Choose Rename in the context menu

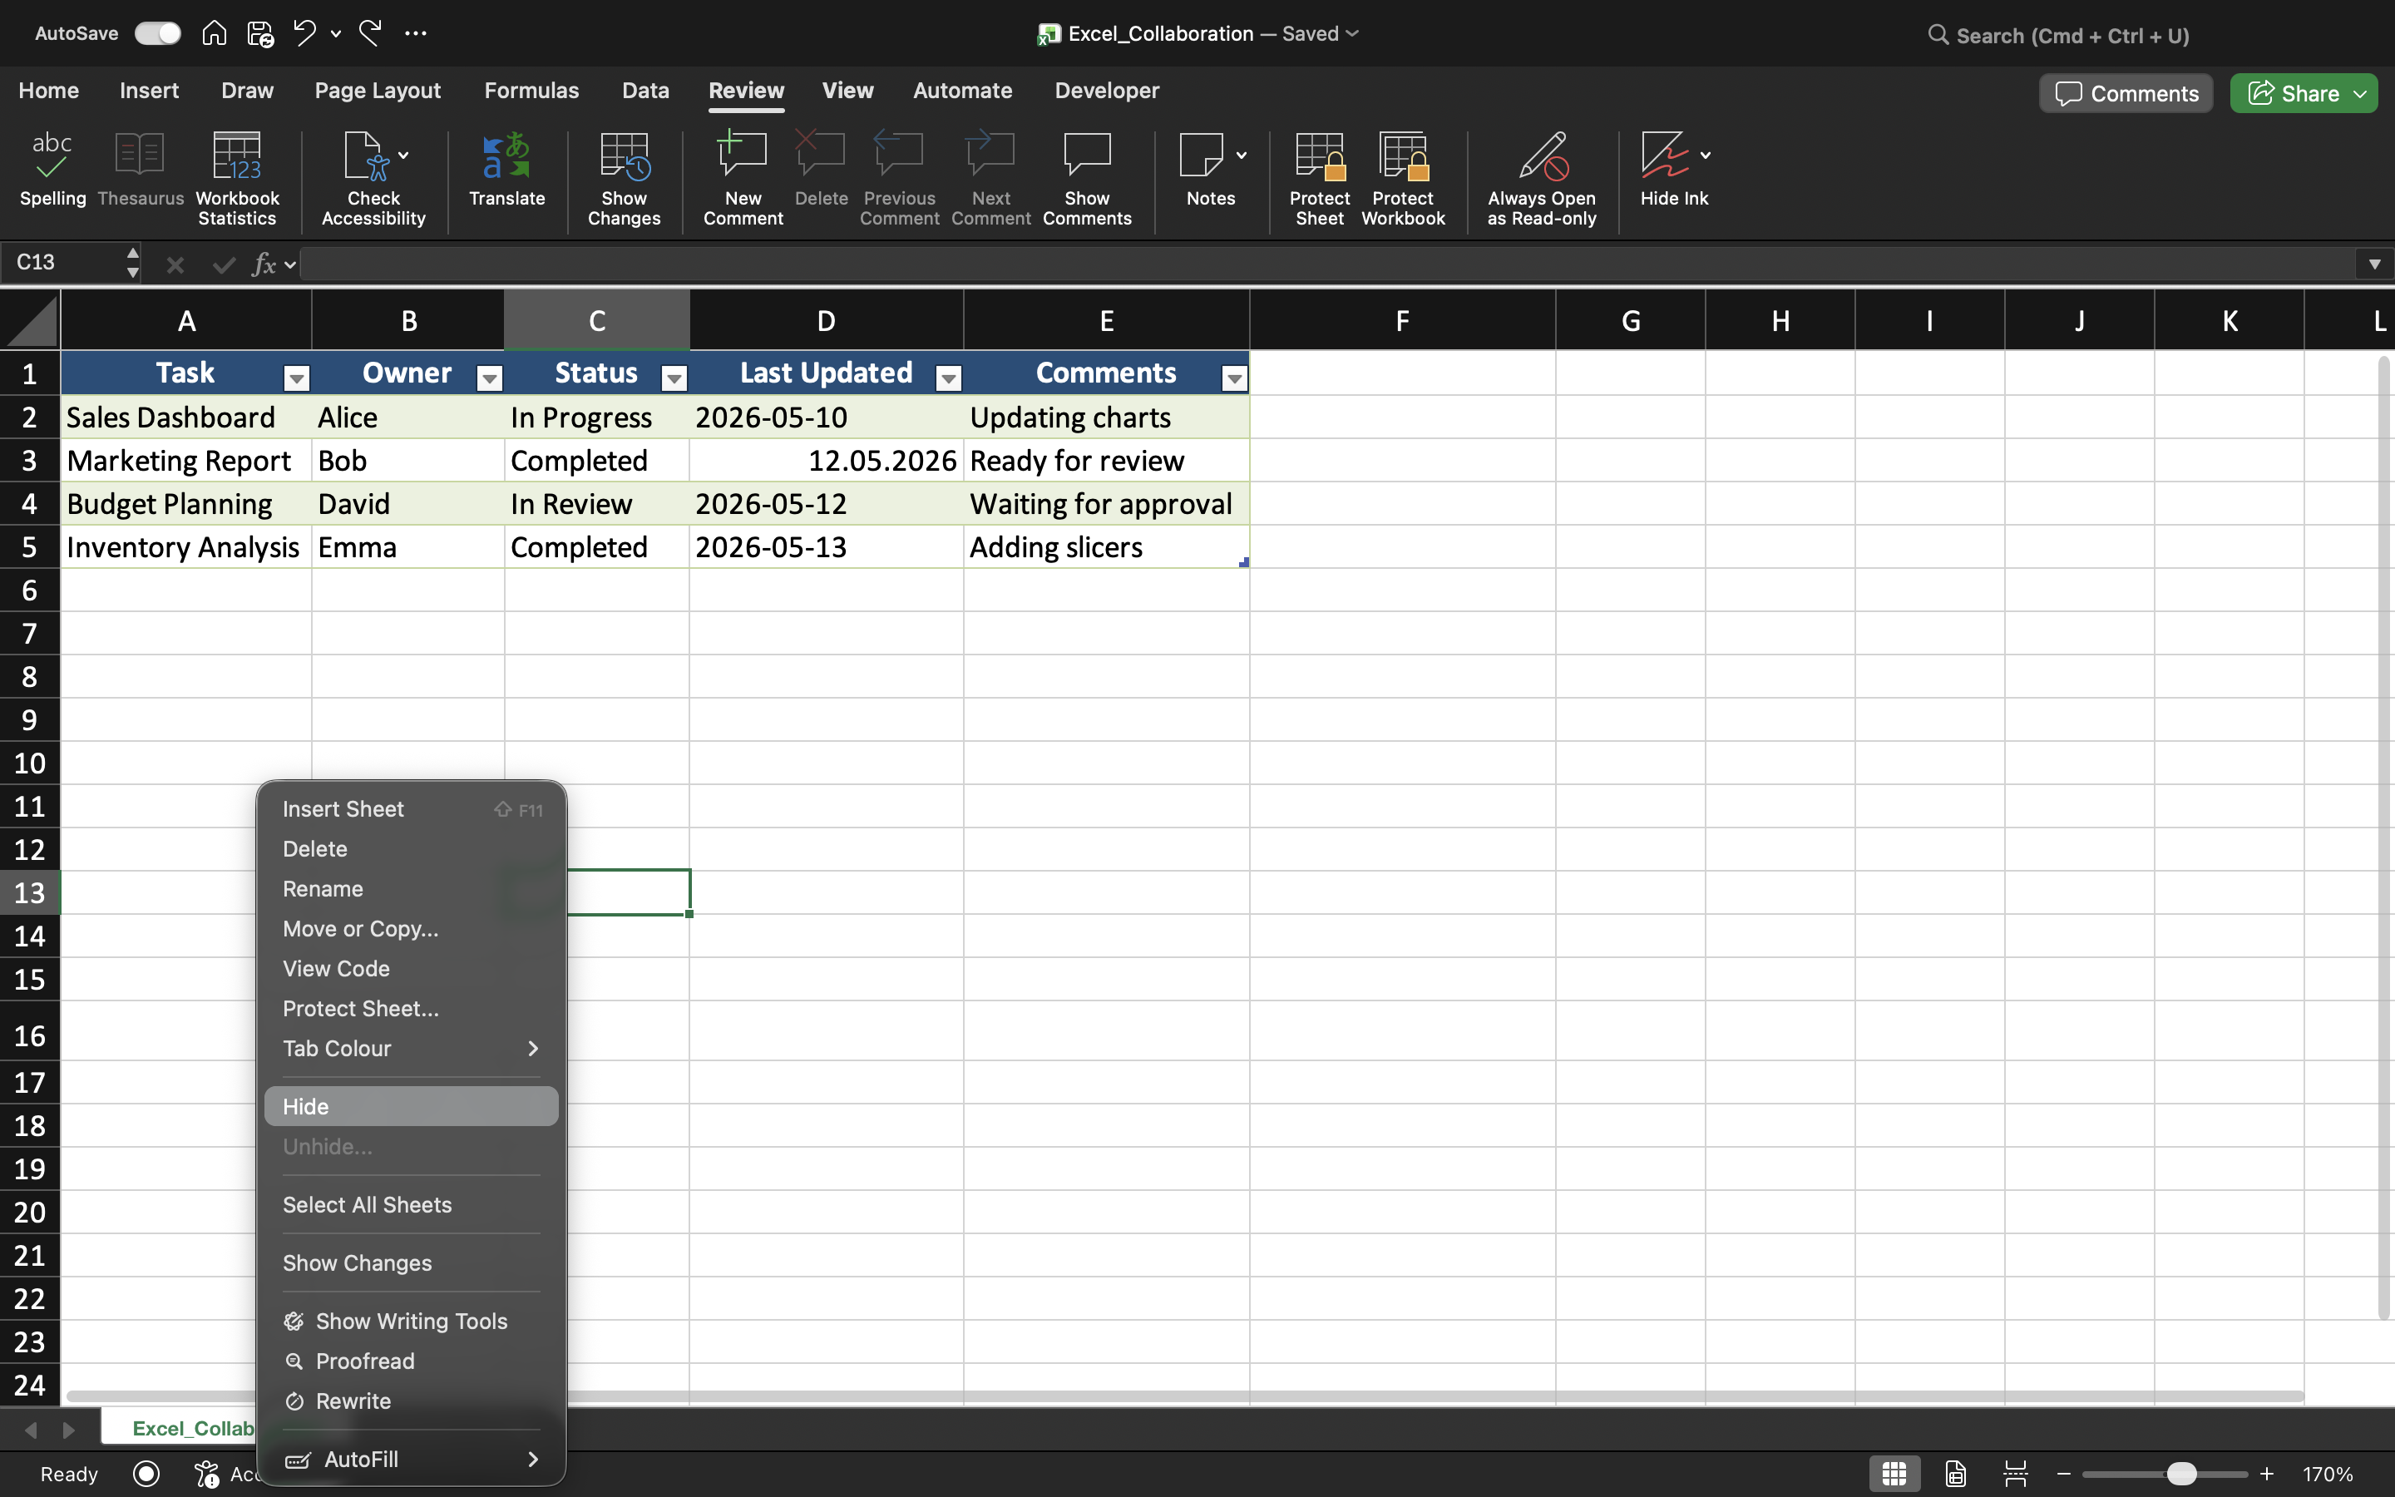[x=412, y=889]
